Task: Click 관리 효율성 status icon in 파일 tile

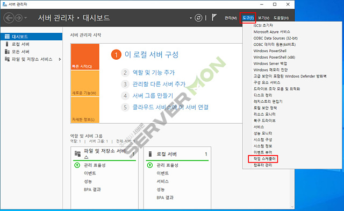Action: click(x=77, y=165)
